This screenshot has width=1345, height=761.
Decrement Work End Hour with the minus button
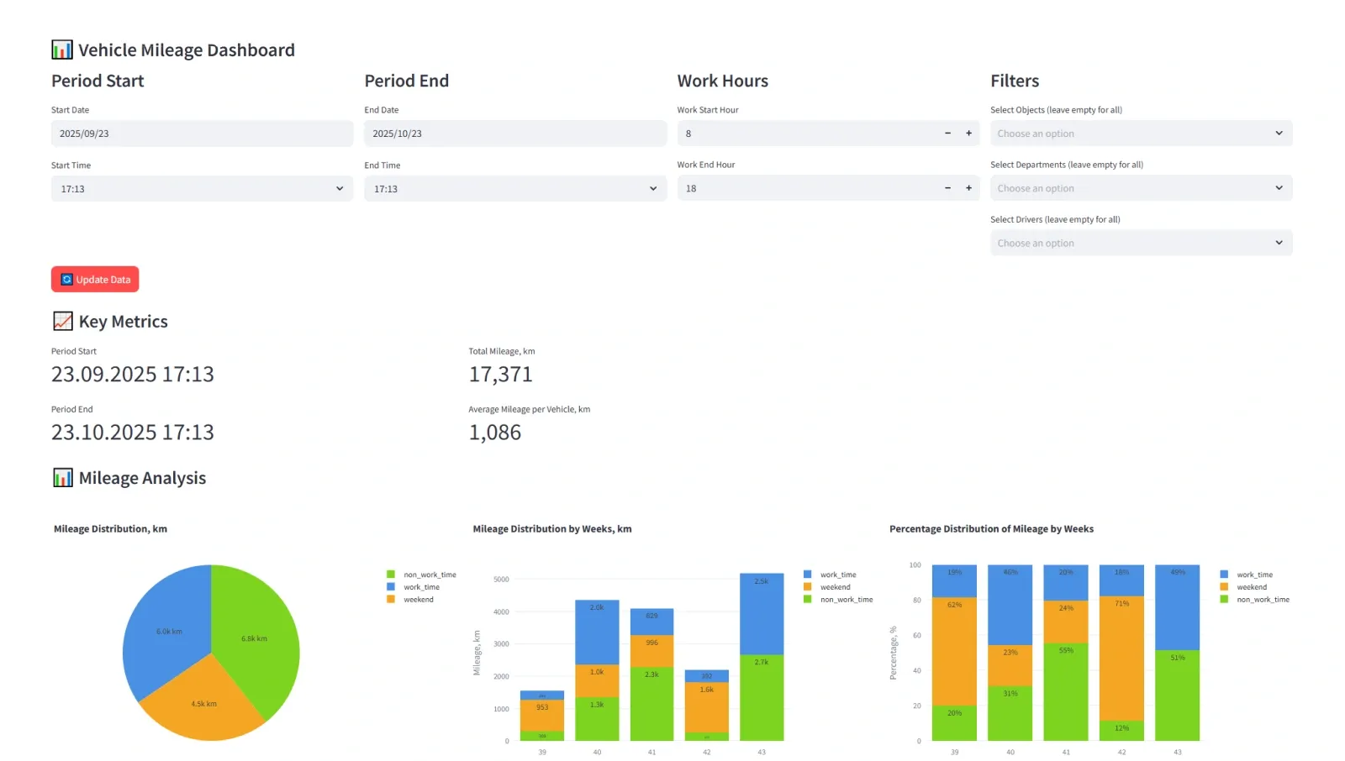point(947,188)
